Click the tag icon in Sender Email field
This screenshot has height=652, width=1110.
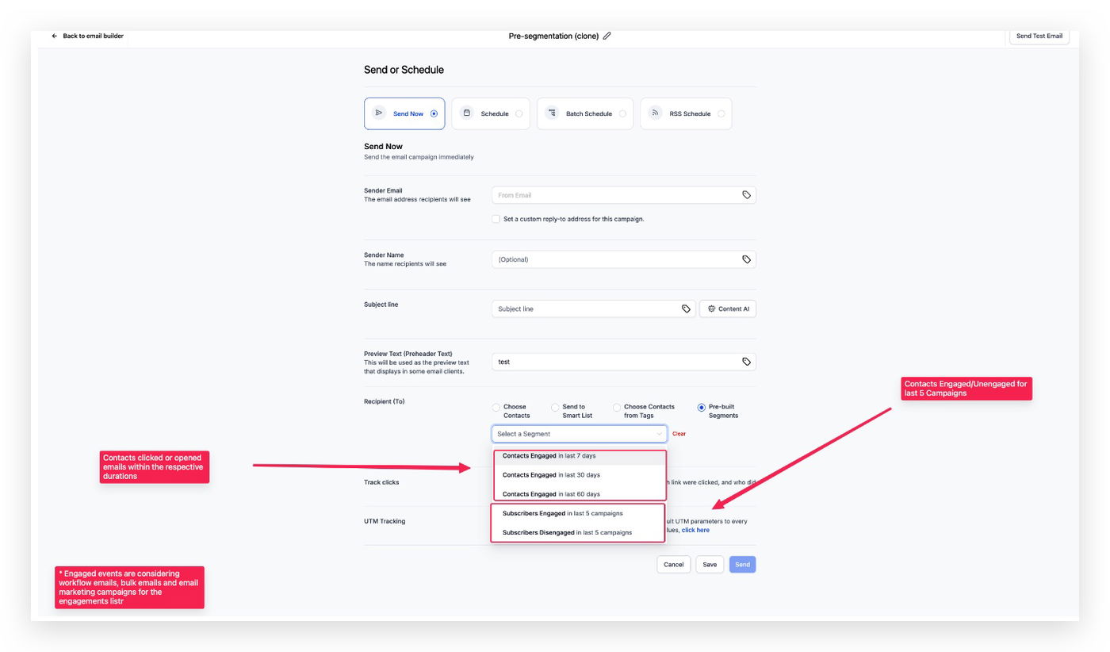coord(746,195)
